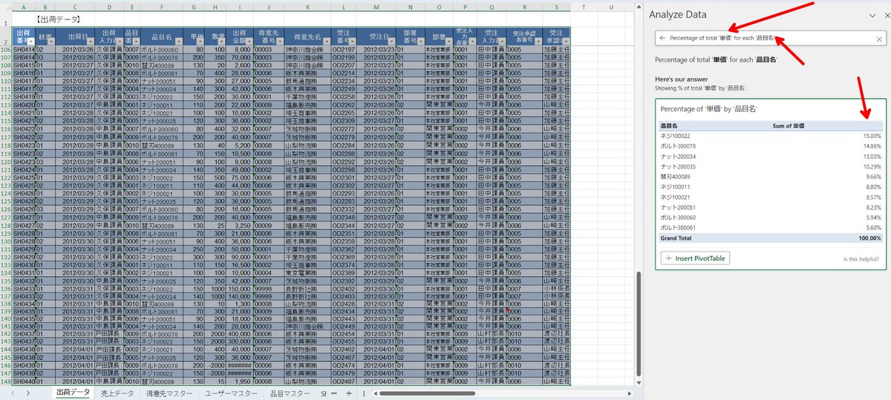Click the ネジ100022 row in results
The image size is (891, 400).
(771, 136)
